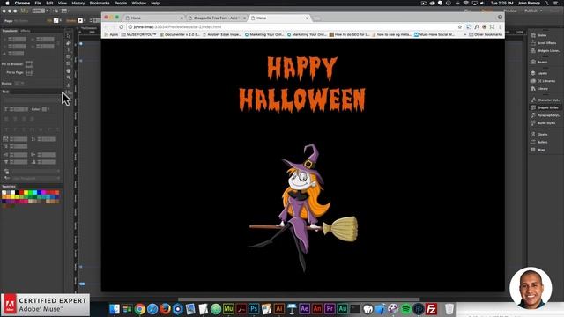
Task: Launch Photoshop from the Dock
Action: [254, 309]
